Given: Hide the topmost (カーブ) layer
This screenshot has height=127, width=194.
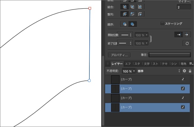Looking at the screenshot, I should click(183, 79).
